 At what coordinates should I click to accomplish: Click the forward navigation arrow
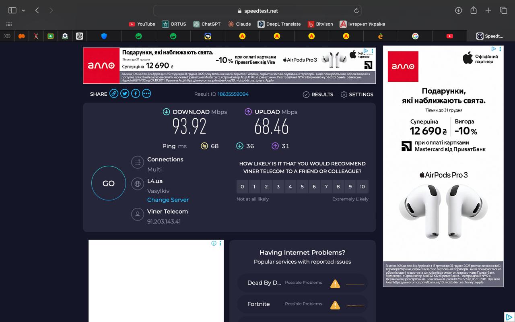pyautogui.click(x=51, y=10)
